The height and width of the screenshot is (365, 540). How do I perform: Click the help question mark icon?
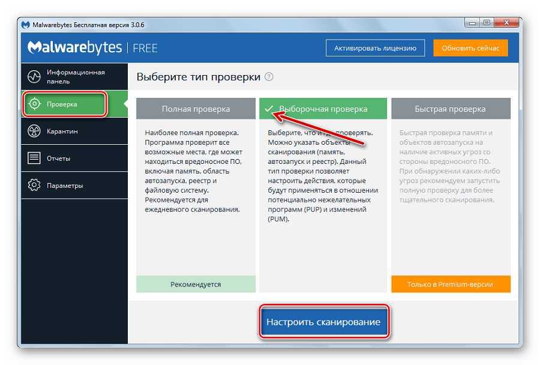(269, 77)
